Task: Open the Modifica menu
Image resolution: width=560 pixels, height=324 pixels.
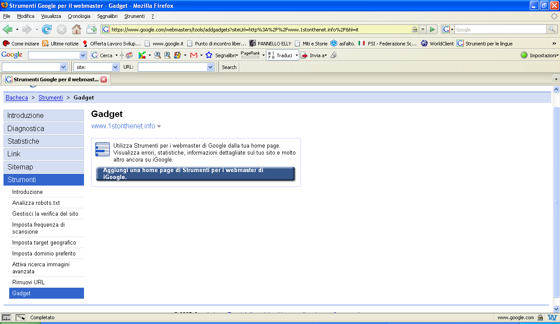Action: tap(26, 16)
